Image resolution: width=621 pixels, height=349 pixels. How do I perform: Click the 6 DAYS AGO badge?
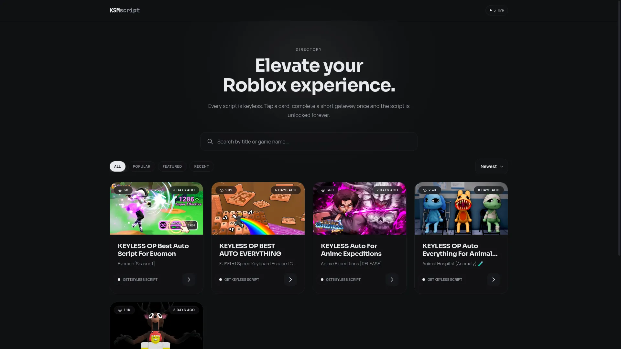[x=286, y=190]
